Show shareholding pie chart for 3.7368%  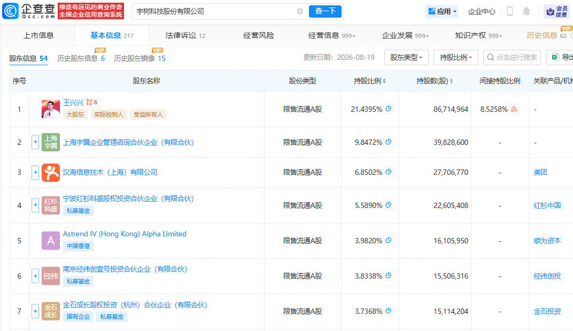pyautogui.click(x=389, y=311)
